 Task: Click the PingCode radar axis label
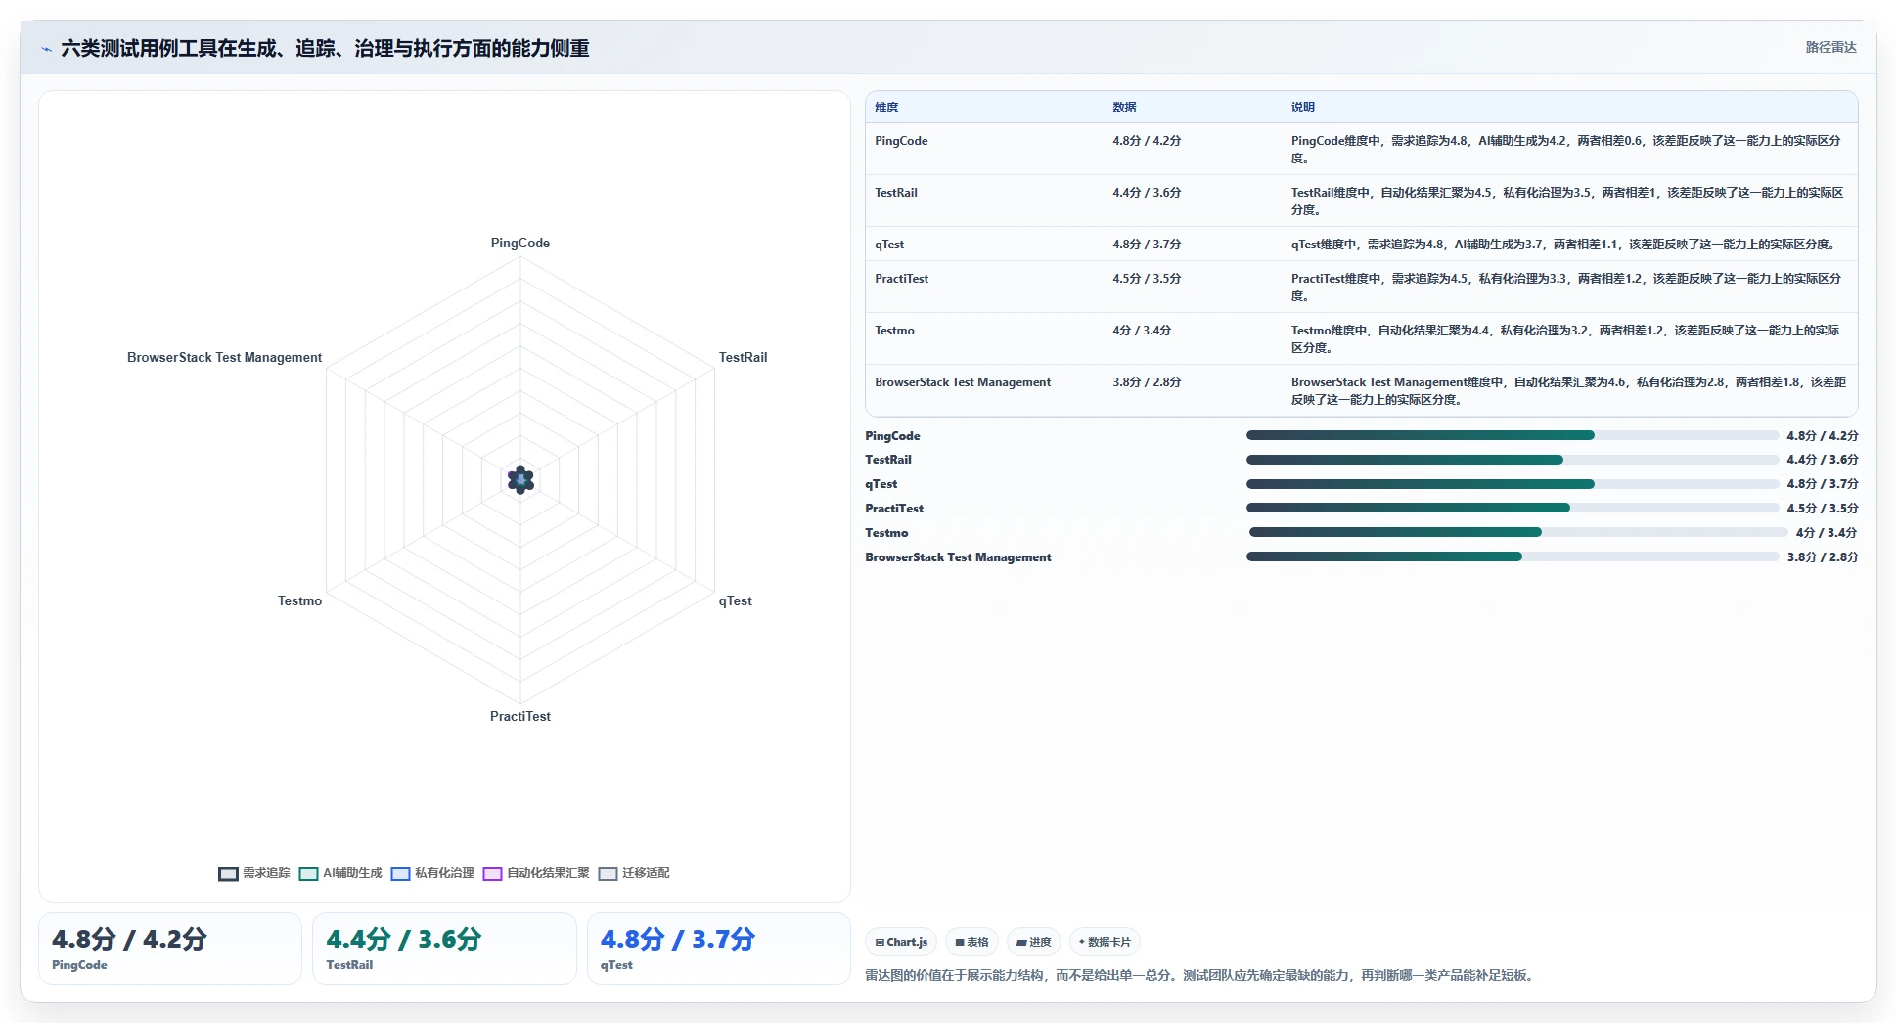pos(520,244)
